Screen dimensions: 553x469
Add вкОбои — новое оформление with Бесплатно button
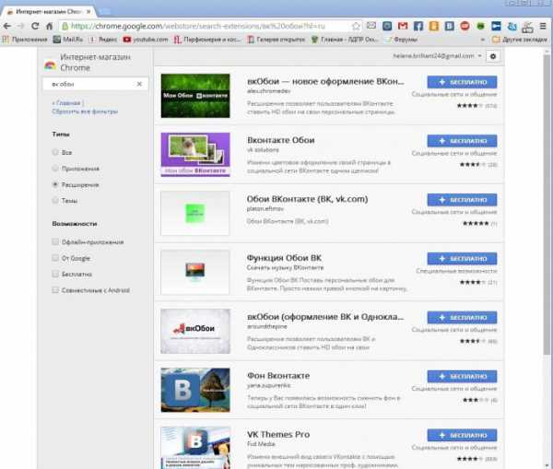pos(462,82)
